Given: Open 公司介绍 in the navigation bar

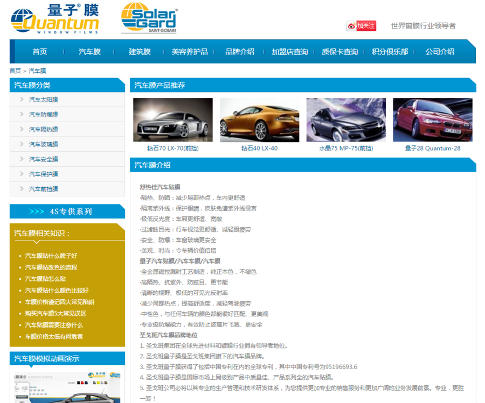Looking at the screenshot, I should click(440, 52).
